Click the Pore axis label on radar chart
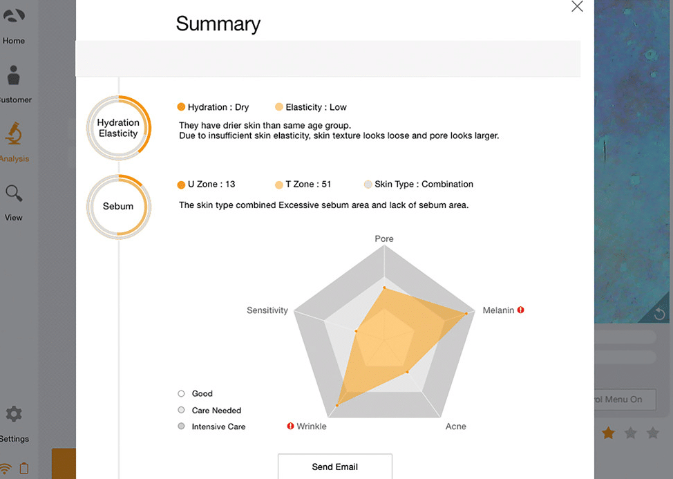Image resolution: width=673 pixels, height=479 pixels. (x=384, y=239)
